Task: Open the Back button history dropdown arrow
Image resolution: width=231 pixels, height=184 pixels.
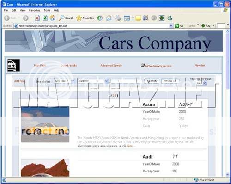Action: click(19, 18)
